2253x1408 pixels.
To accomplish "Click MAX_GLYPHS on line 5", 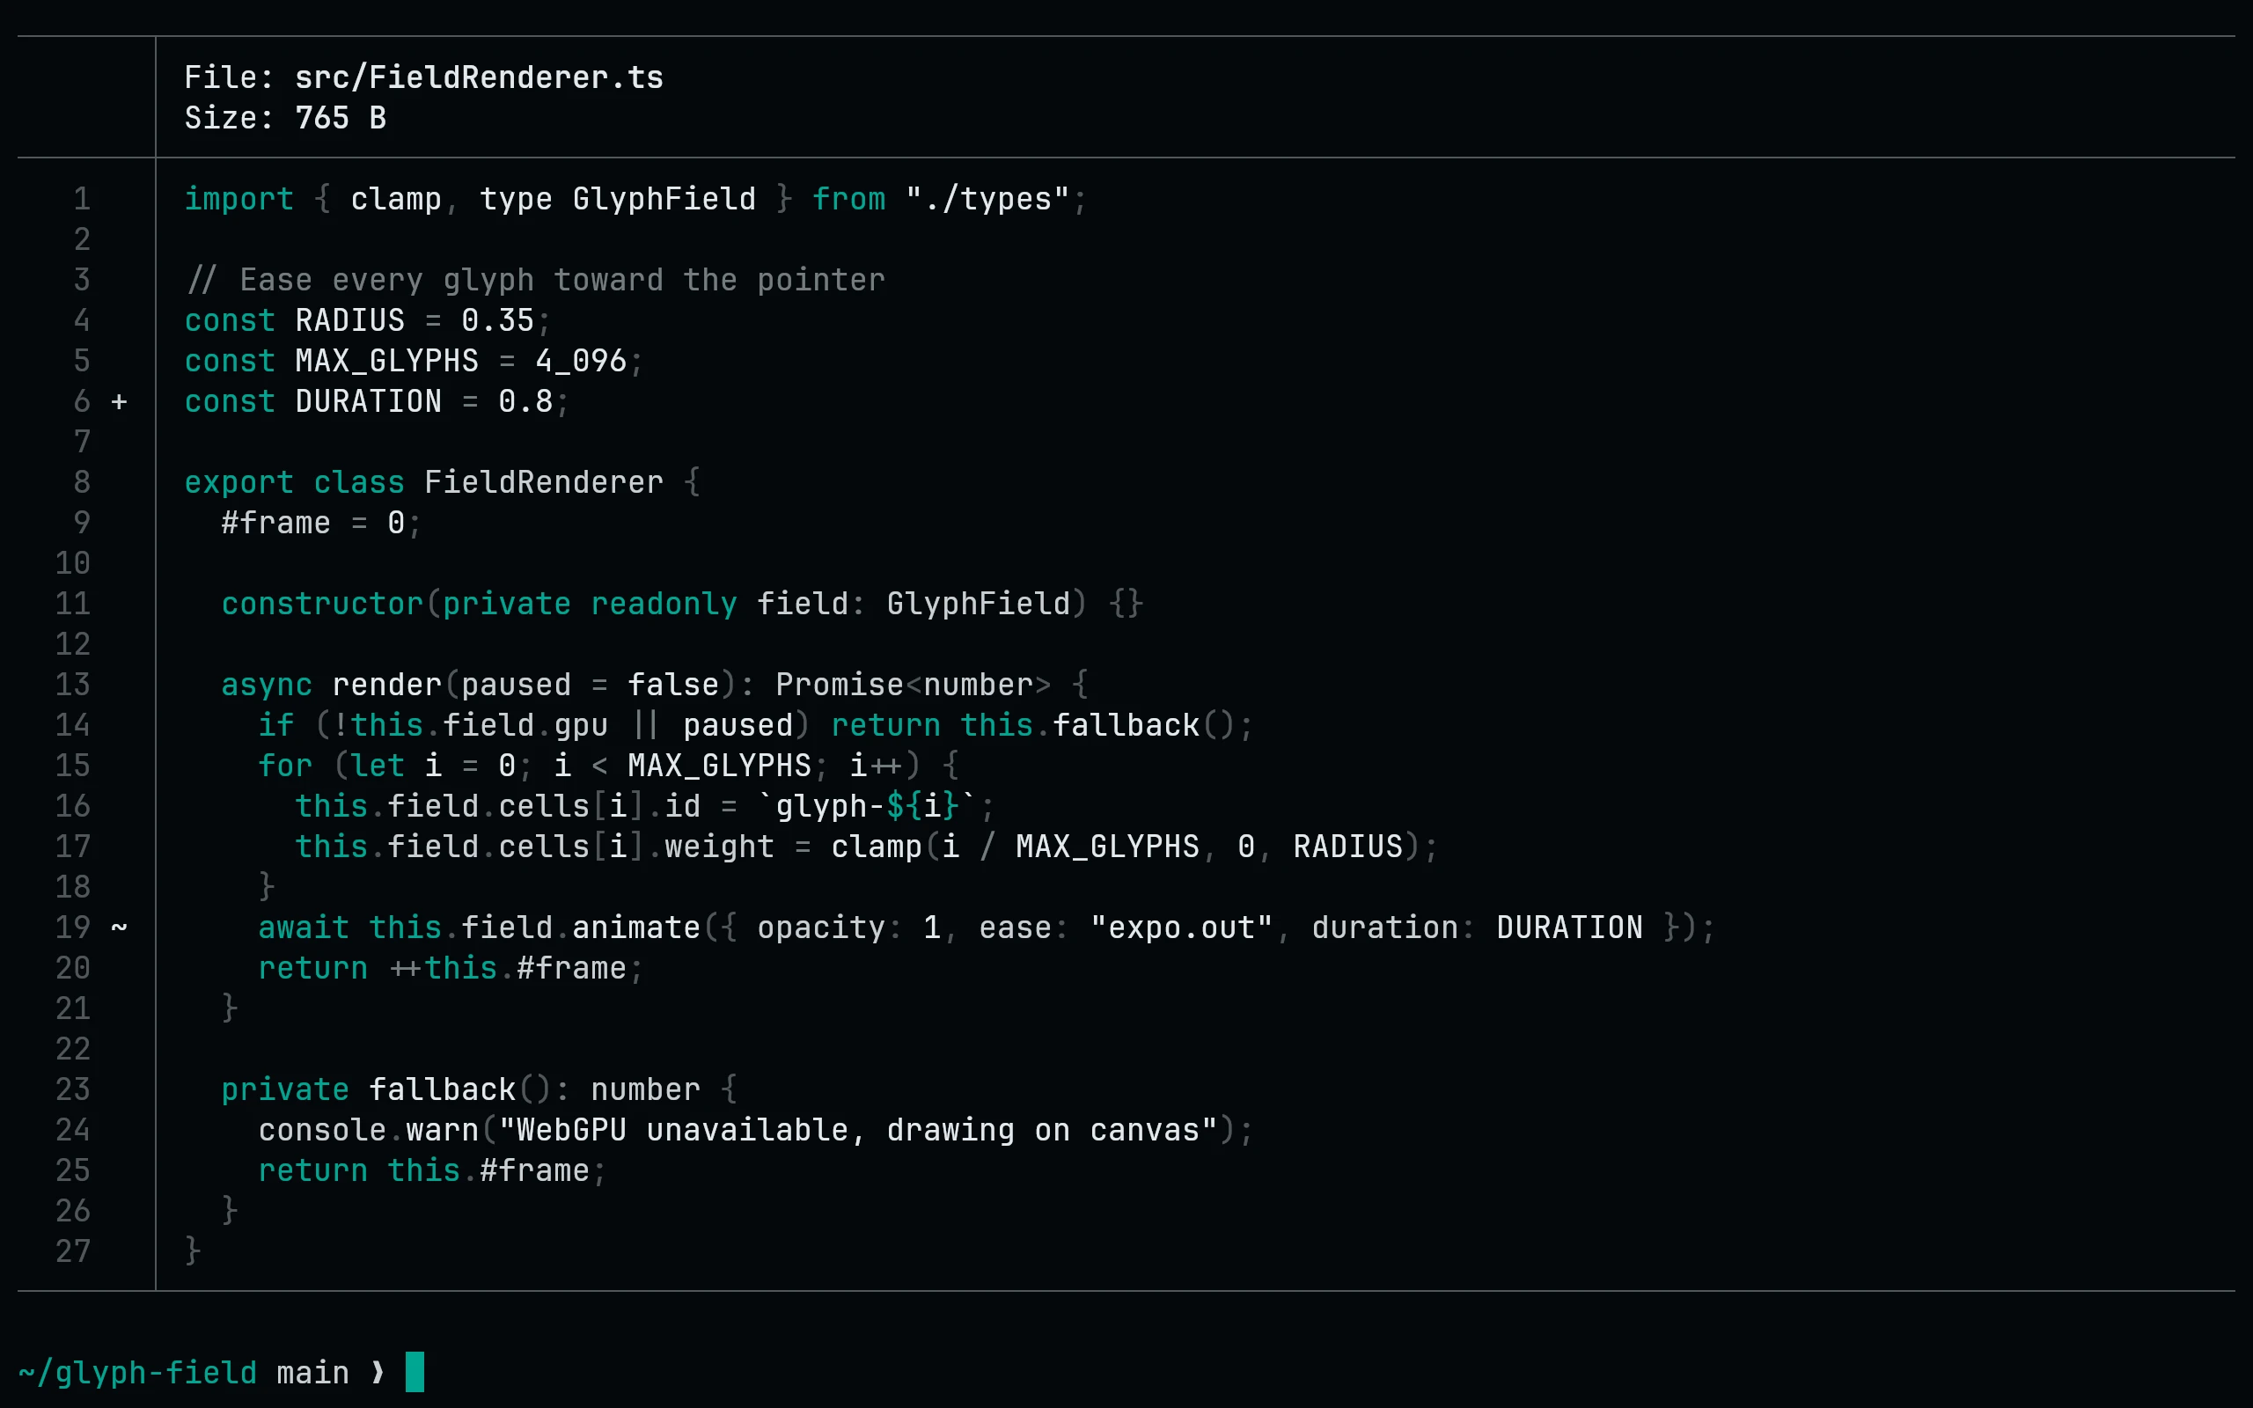I will point(386,362).
